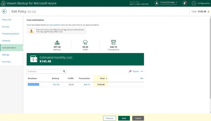Select the $145.48 total cell
This screenshot has height=121, width=211.
(101, 85)
